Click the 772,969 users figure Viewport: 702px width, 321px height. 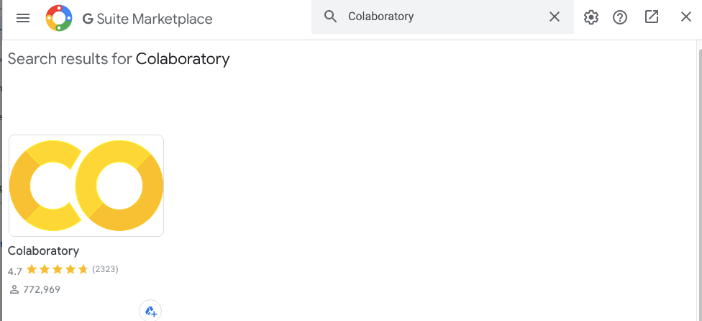42,289
